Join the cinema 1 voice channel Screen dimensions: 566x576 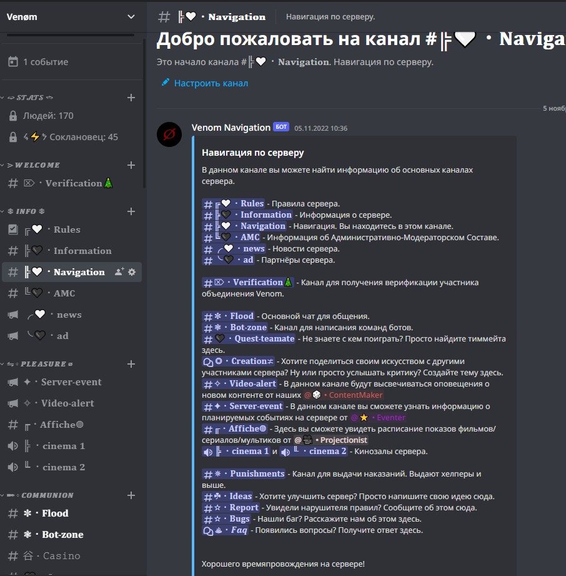[x=72, y=446]
